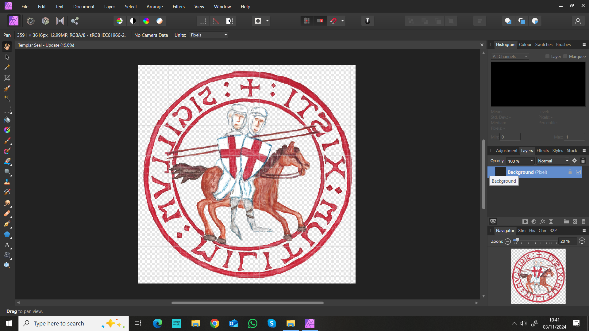Select the blue Shape tool
The width and height of the screenshot is (589, 331).
(7, 234)
